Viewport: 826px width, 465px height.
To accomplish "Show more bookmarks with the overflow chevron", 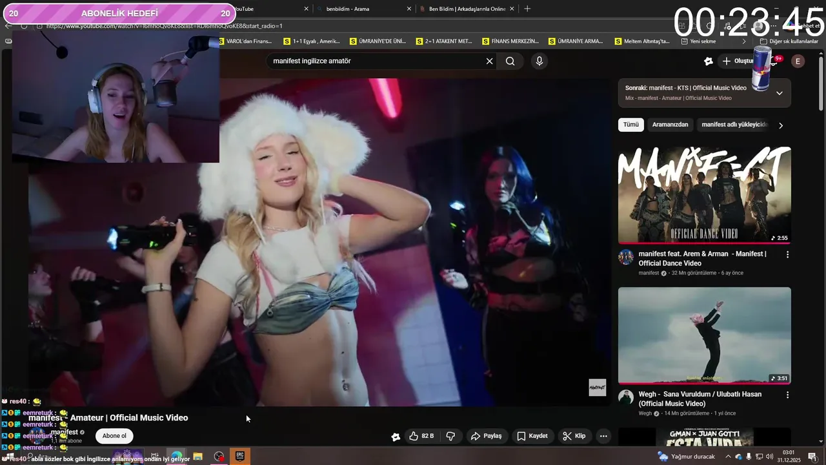I will point(743,41).
